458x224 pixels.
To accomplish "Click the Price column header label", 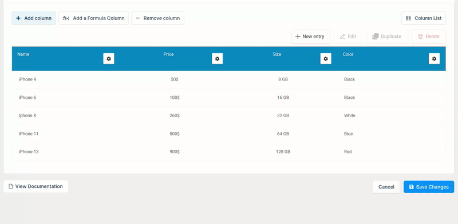I will (x=168, y=54).
